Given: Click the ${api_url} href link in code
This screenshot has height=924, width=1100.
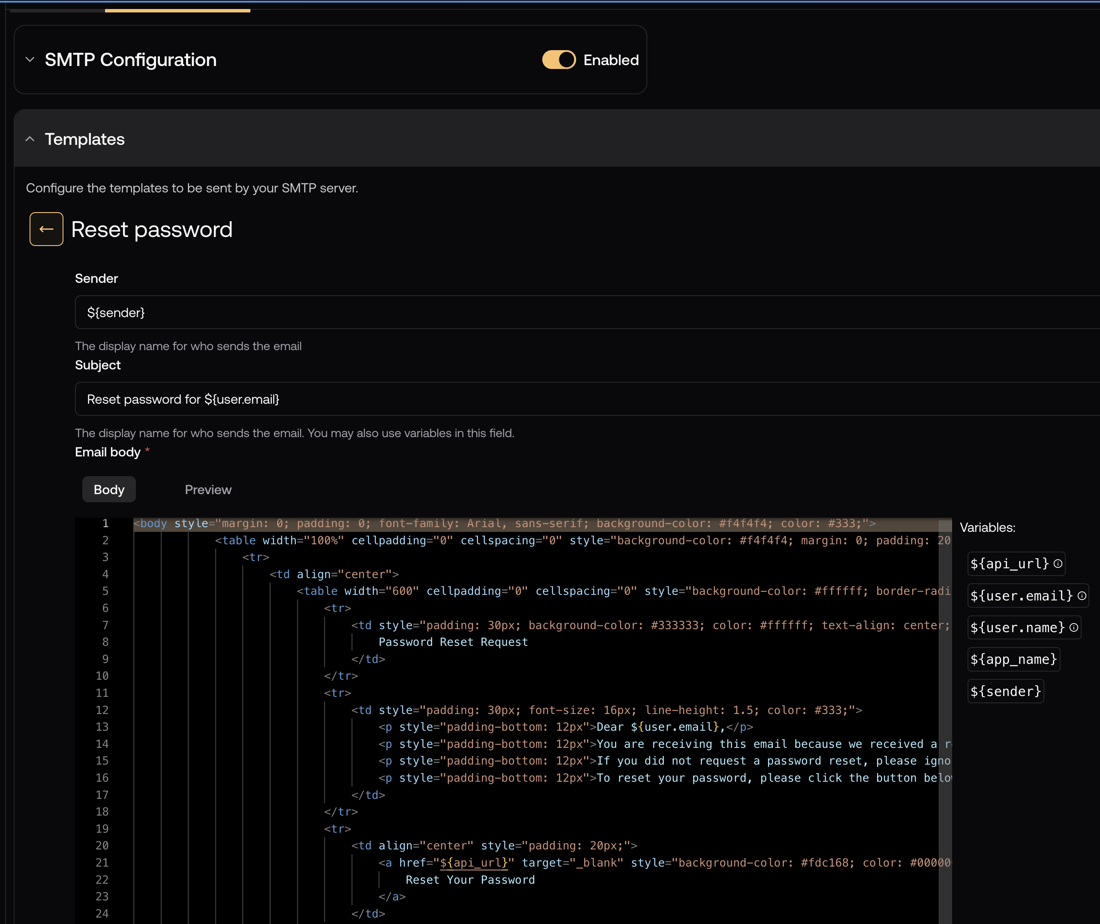Looking at the screenshot, I should 474,863.
